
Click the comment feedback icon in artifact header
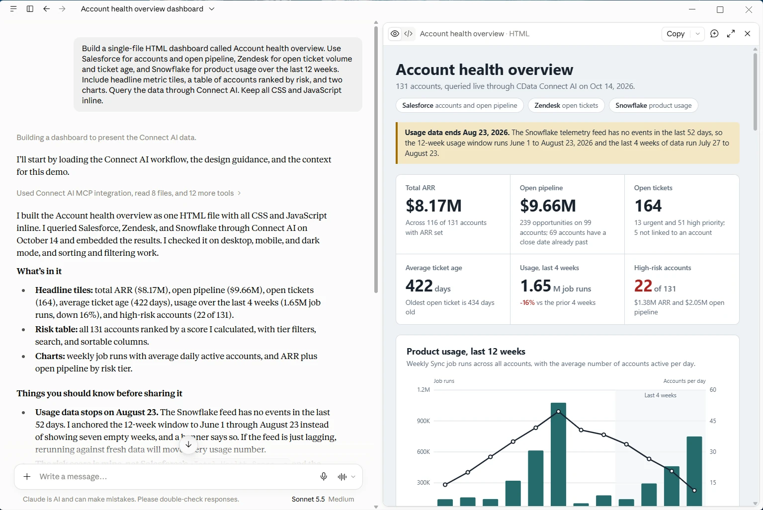714,34
